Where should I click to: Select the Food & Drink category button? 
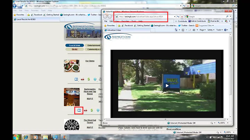pyautogui.click(x=75, y=45)
